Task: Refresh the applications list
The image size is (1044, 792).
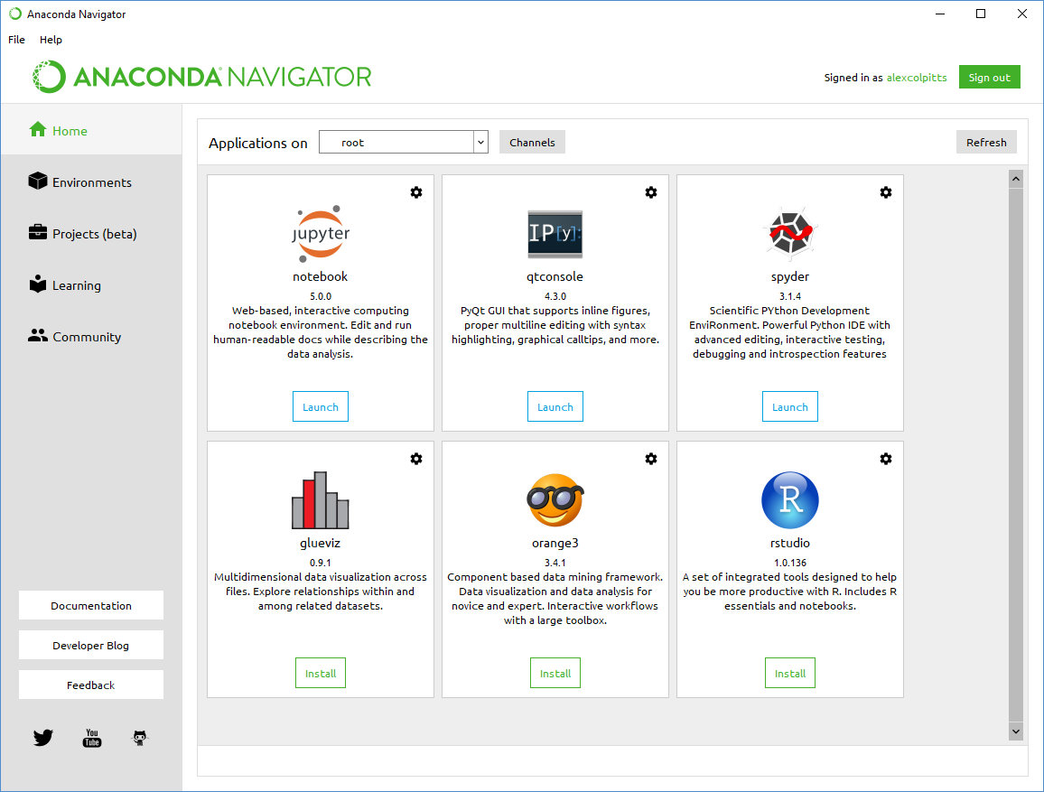Action: point(986,142)
